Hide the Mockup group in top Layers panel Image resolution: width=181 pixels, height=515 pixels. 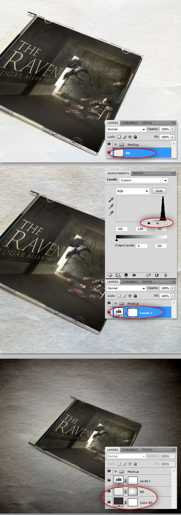(x=109, y=144)
